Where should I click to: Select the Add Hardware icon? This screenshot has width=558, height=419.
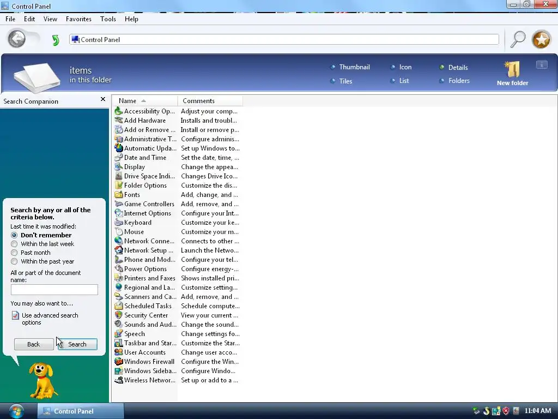pos(118,121)
